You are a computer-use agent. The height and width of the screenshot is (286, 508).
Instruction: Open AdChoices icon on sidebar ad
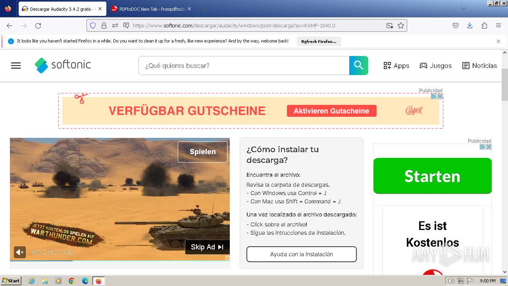[x=483, y=147]
